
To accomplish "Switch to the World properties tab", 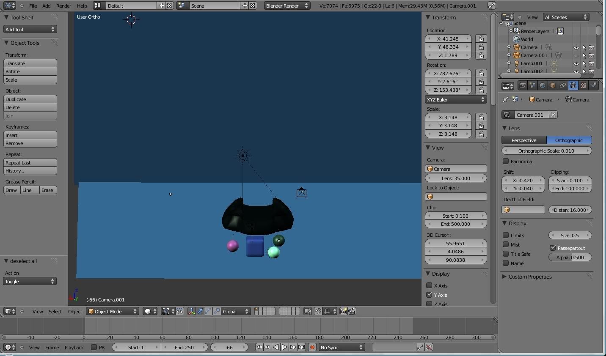I will pos(543,85).
